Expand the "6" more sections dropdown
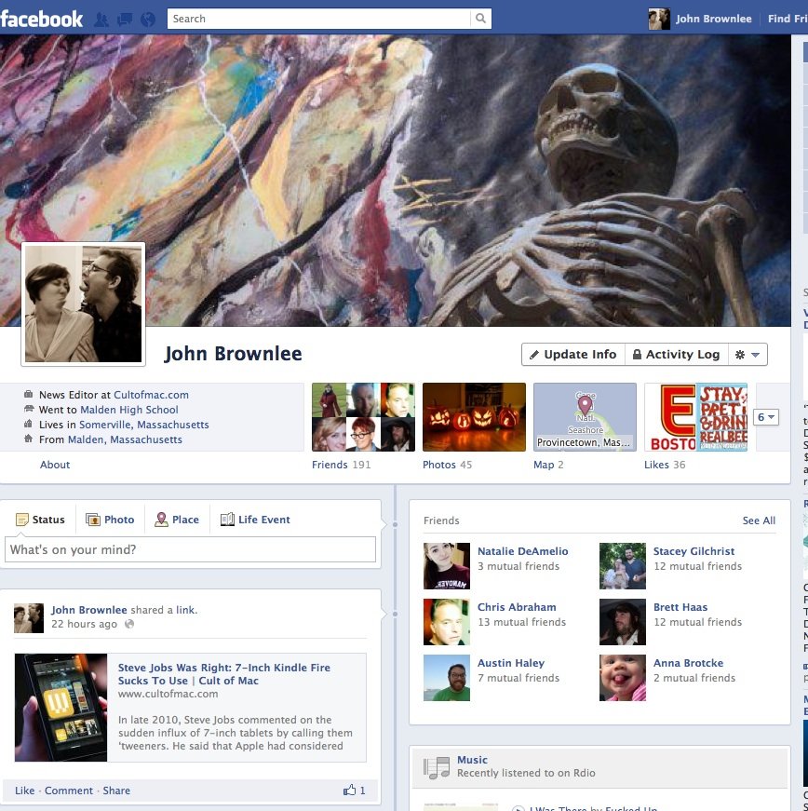This screenshot has height=811, width=808. 765,417
